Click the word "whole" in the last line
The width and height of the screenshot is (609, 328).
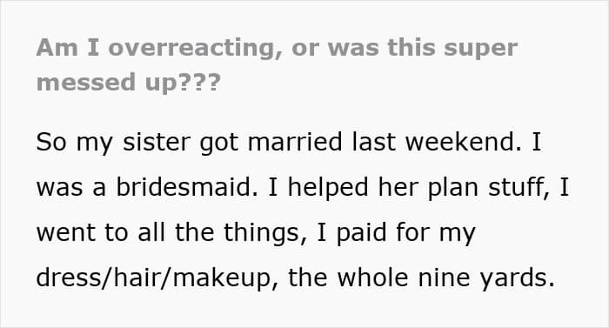(x=372, y=278)
